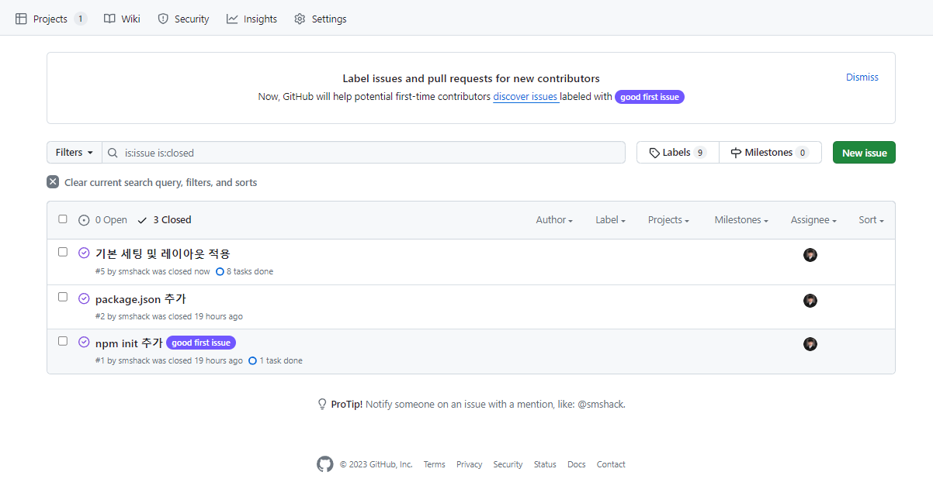933x479 pixels.
Task: Open the Security footer link
Action: click(x=508, y=465)
